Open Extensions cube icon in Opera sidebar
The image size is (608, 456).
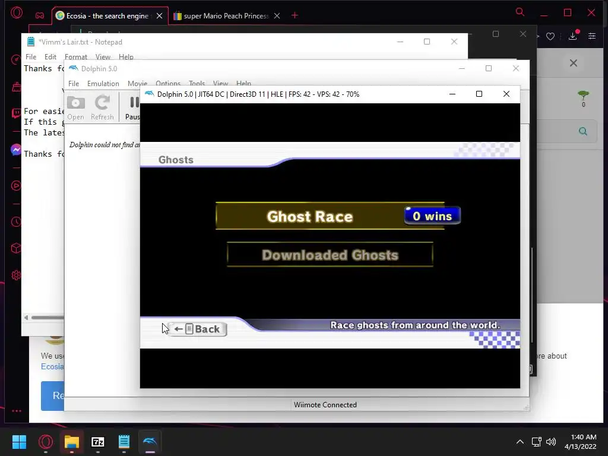coord(16,249)
